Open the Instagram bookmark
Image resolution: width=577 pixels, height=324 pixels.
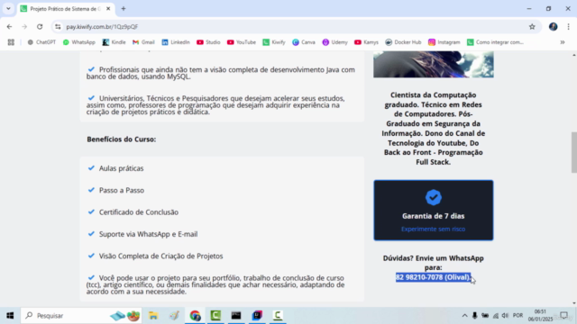(444, 42)
